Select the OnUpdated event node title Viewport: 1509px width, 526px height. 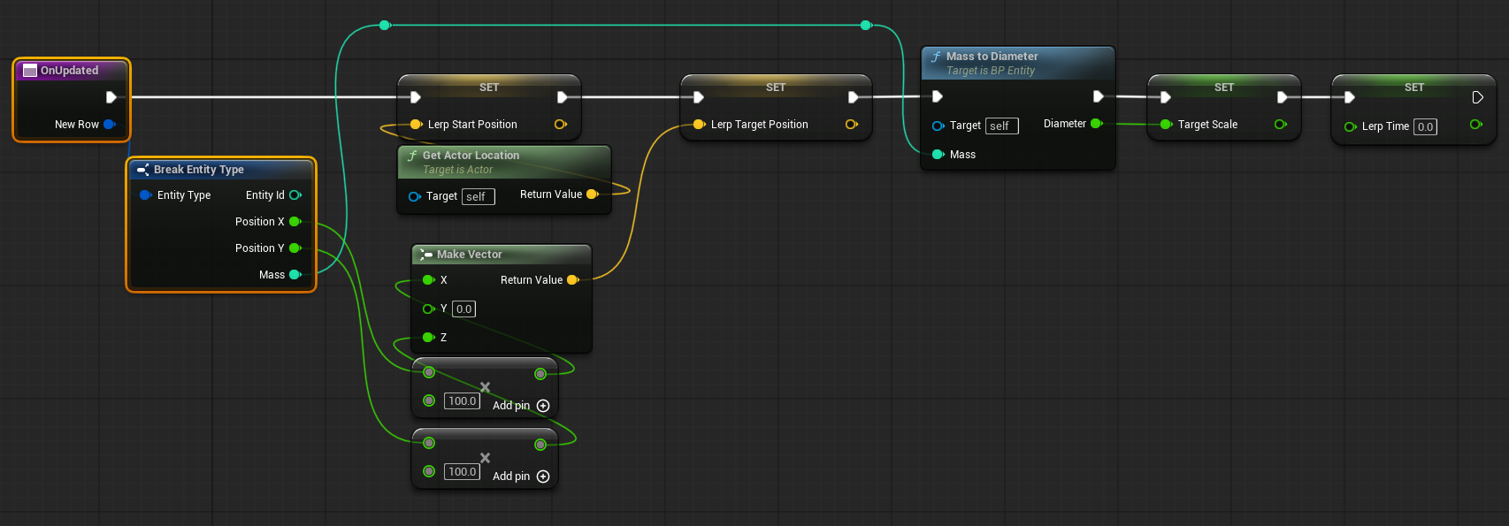click(71, 71)
